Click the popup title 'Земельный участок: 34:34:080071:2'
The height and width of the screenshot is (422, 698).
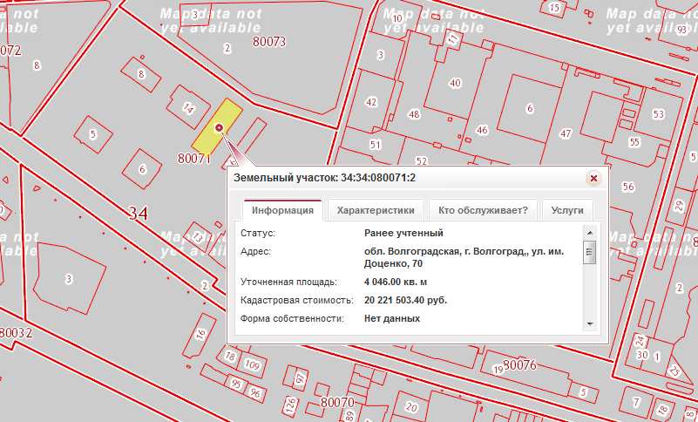point(324,178)
